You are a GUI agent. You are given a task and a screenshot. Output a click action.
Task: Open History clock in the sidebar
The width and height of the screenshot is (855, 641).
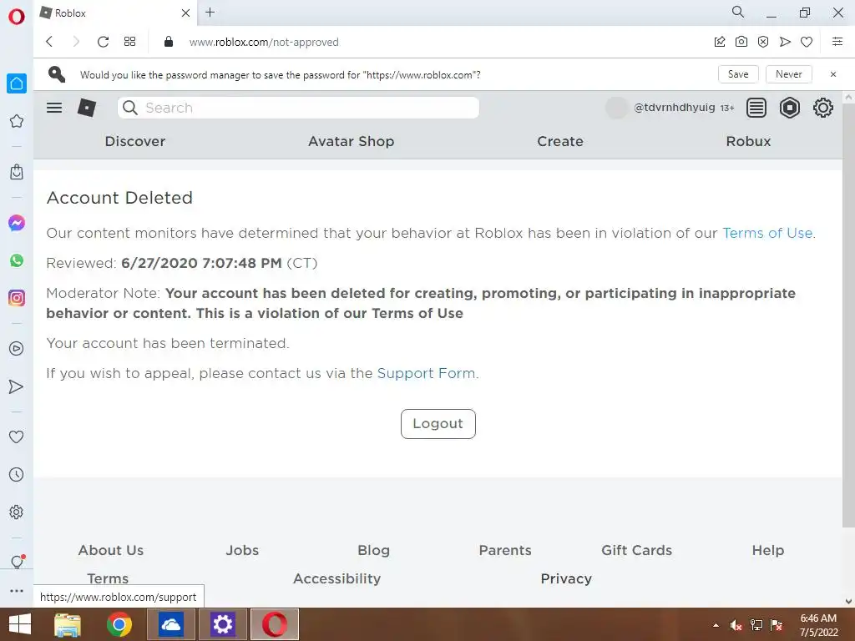(x=17, y=475)
